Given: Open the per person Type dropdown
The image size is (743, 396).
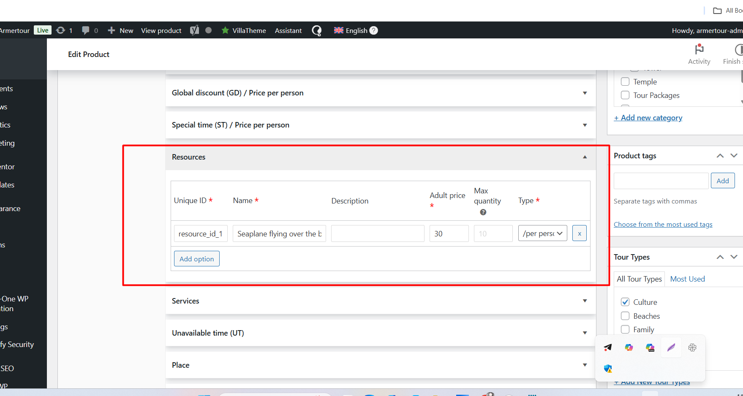Looking at the screenshot, I should pos(542,233).
